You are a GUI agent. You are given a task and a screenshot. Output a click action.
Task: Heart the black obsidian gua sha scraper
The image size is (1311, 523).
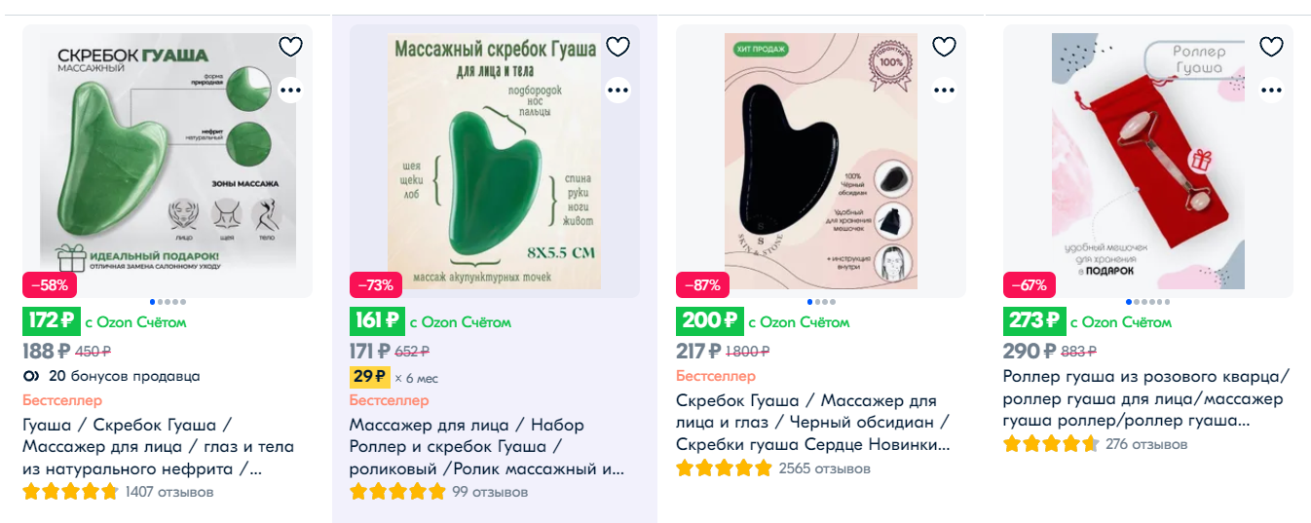(944, 47)
